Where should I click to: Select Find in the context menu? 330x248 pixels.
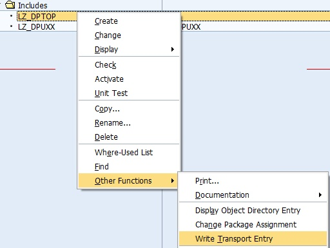click(x=129, y=167)
